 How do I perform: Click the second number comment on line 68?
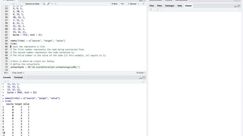(x=43, y=53)
